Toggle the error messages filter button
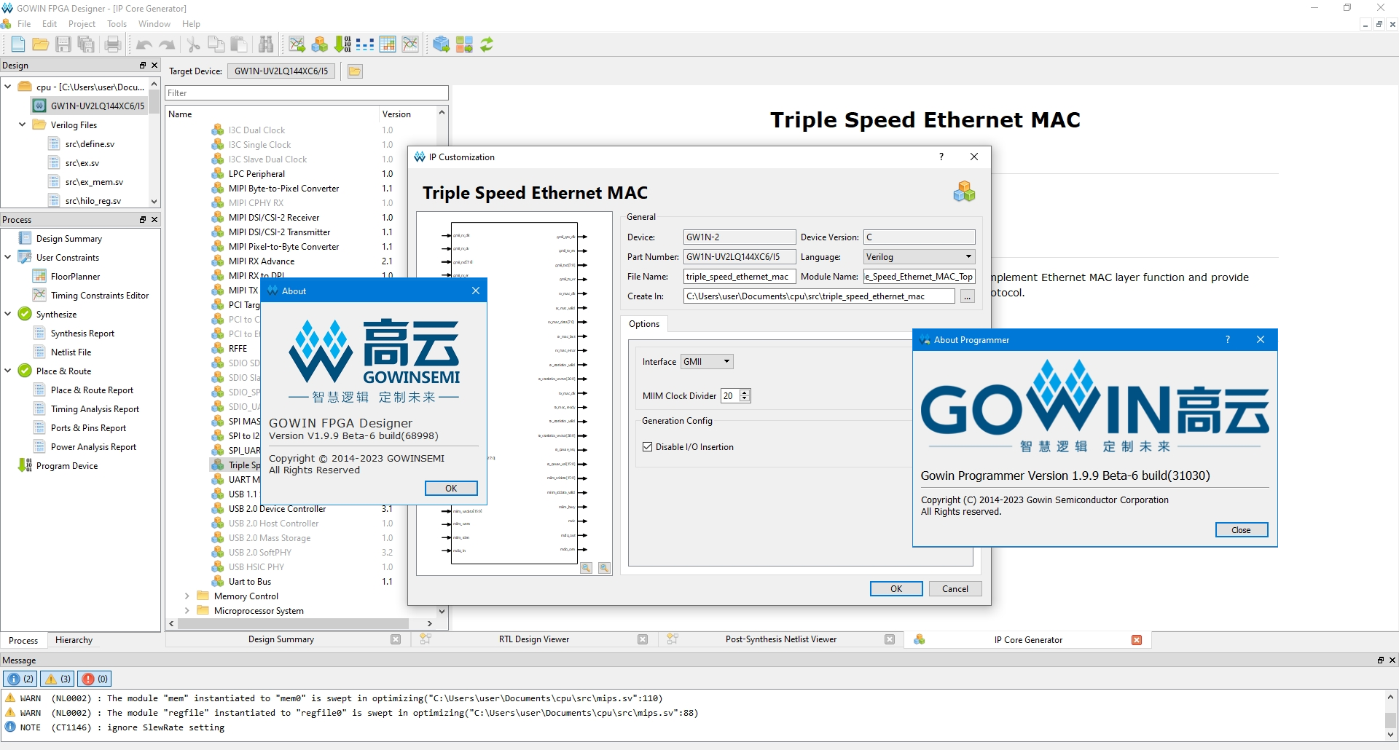Screen dimensions: 1399x750 point(95,679)
